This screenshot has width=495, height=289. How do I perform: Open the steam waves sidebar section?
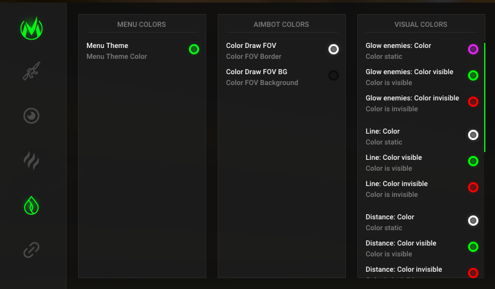[31, 160]
